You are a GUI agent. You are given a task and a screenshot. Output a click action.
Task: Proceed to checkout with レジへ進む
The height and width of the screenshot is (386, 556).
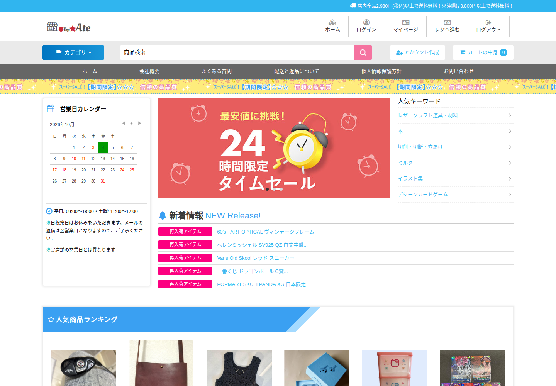(447, 26)
